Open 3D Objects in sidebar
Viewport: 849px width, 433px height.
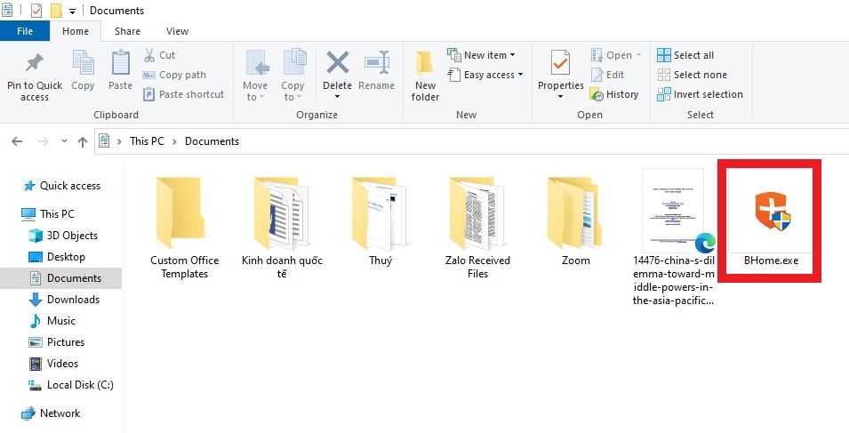[x=63, y=236]
